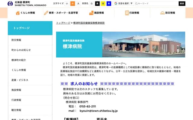Click the email byouin@town.shibetsu.lg.jp

tap(99, 111)
